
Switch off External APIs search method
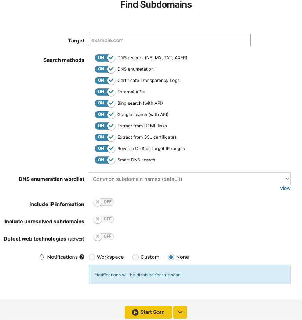coord(105,92)
